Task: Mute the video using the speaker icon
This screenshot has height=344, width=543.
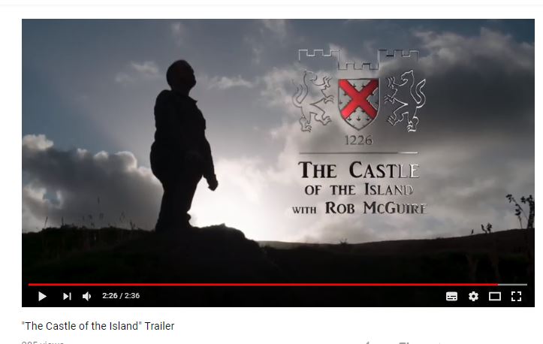Action: click(x=87, y=296)
